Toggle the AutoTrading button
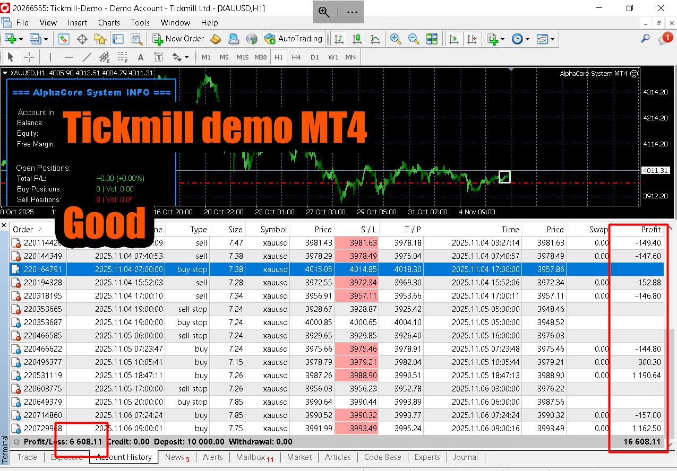Image resolution: width=677 pixels, height=471 pixels. coord(293,39)
